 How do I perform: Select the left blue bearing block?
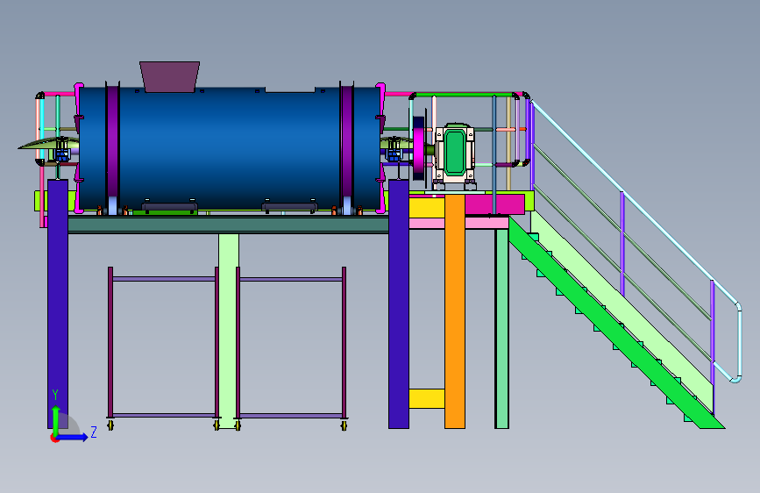coord(62,155)
